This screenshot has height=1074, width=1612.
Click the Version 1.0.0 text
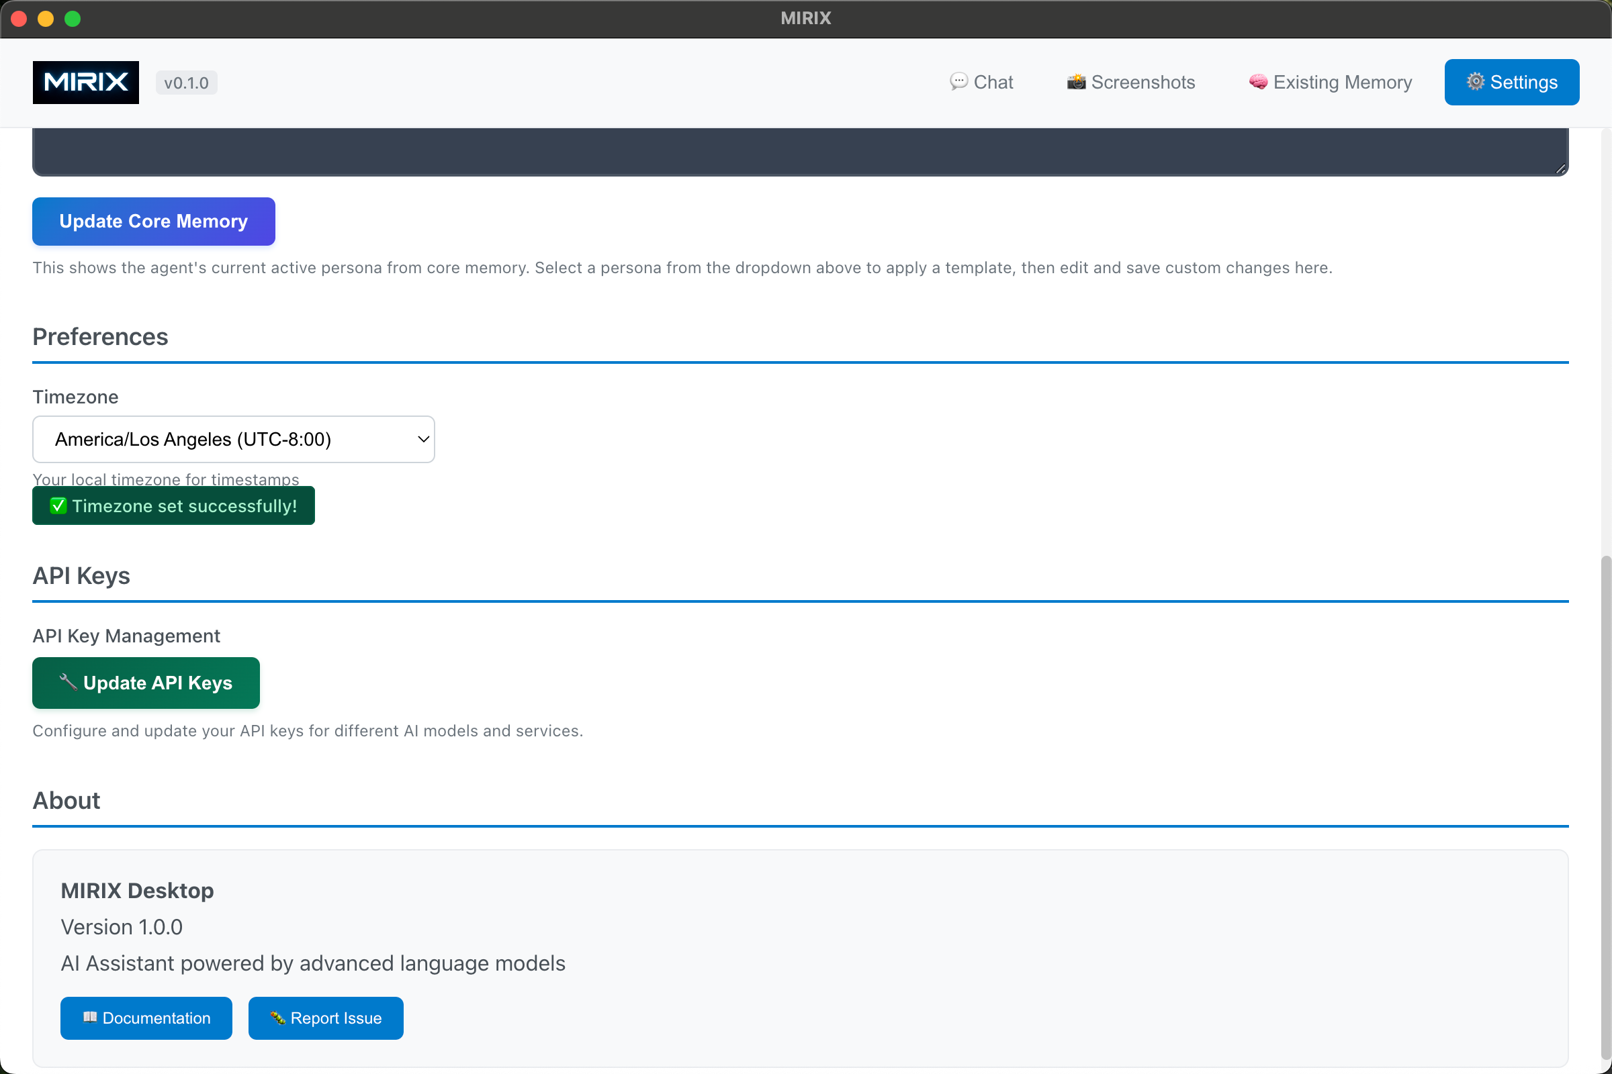tap(122, 927)
